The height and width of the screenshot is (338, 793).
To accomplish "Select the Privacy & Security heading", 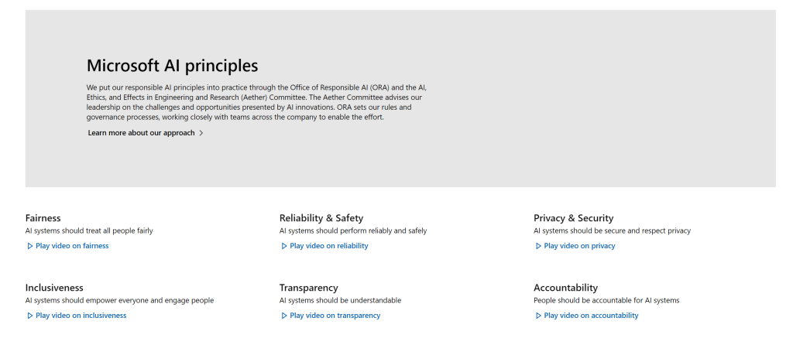I will click(573, 218).
